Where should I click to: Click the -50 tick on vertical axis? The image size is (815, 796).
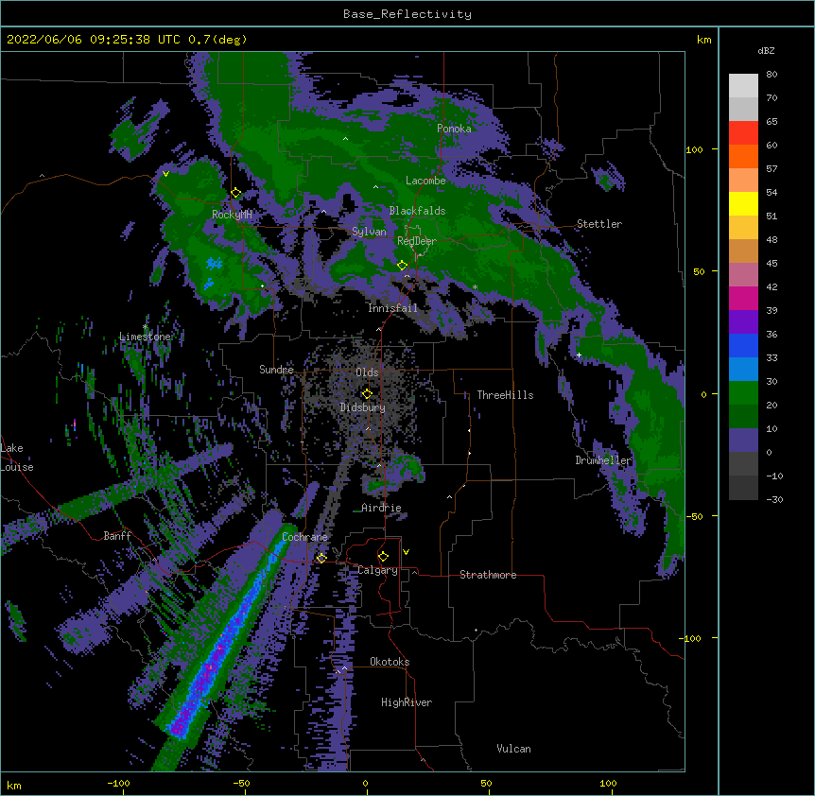tap(694, 516)
